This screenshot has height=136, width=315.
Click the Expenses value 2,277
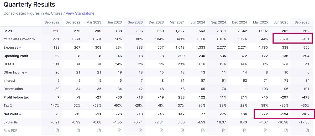pos(221,48)
